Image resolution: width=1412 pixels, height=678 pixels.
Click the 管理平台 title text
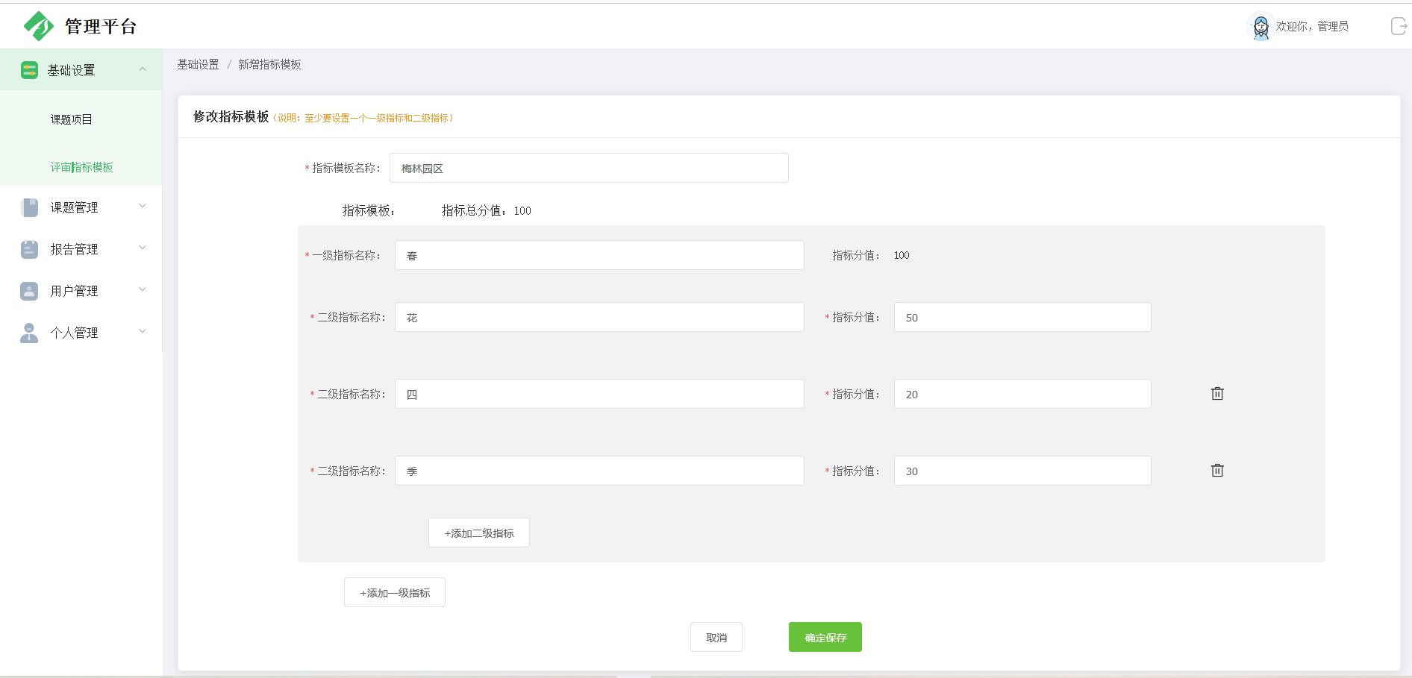pos(101,27)
